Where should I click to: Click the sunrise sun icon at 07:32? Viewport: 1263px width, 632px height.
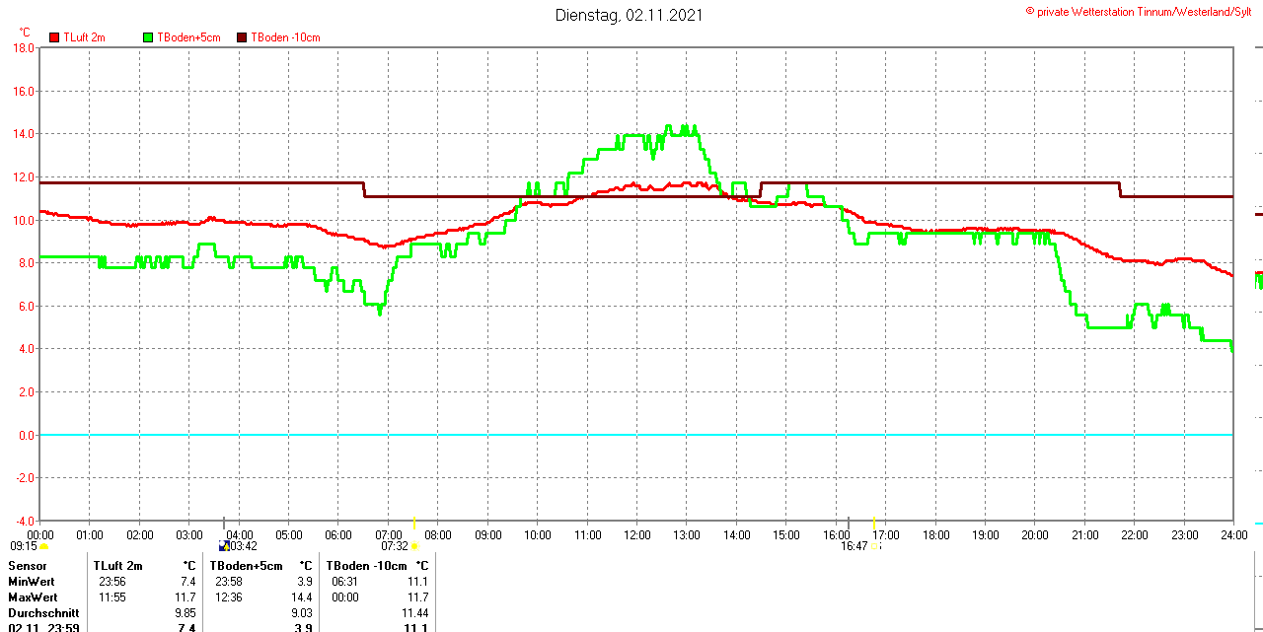pos(415,546)
